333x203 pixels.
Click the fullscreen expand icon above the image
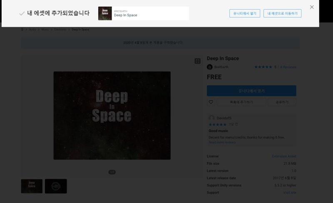(x=197, y=61)
